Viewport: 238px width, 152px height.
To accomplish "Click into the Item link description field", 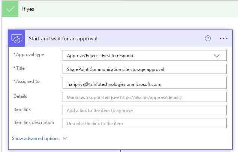I will point(145,123).
